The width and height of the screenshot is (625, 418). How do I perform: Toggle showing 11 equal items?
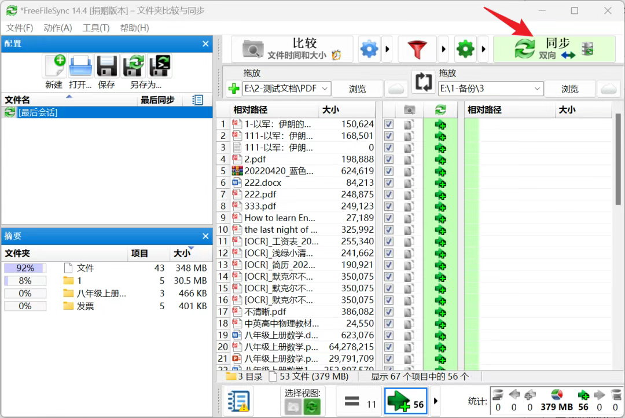click(359, 401)
